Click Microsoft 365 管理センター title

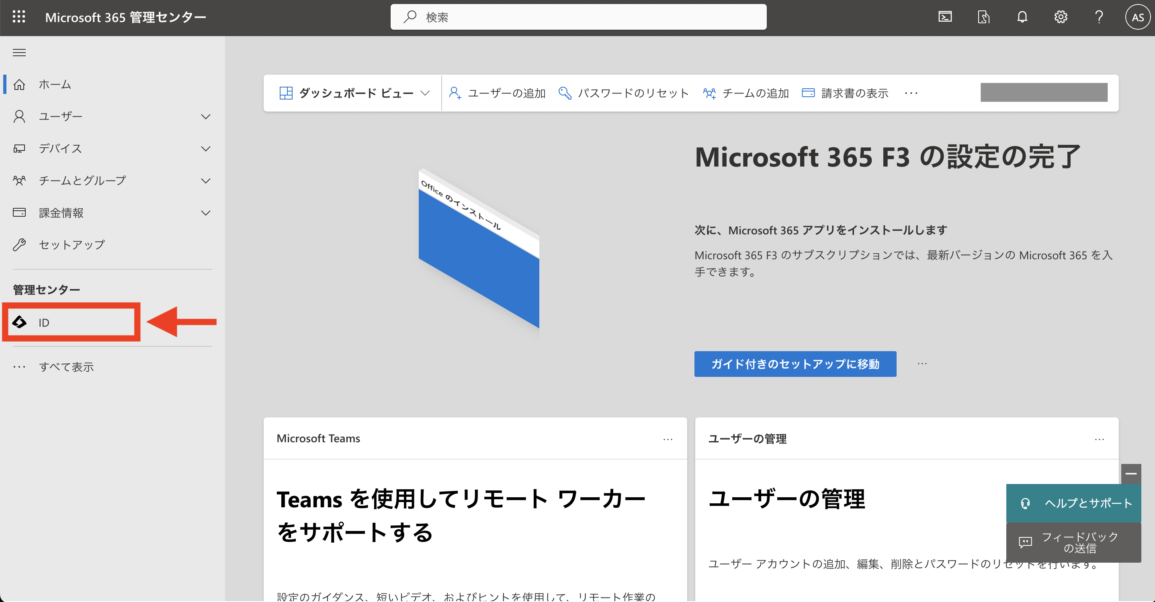(125, 17)
